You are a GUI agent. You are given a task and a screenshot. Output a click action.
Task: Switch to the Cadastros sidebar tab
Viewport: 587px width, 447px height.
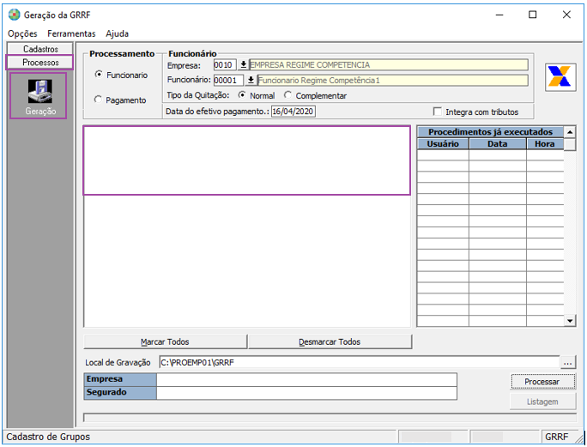(x=40, y=50)
